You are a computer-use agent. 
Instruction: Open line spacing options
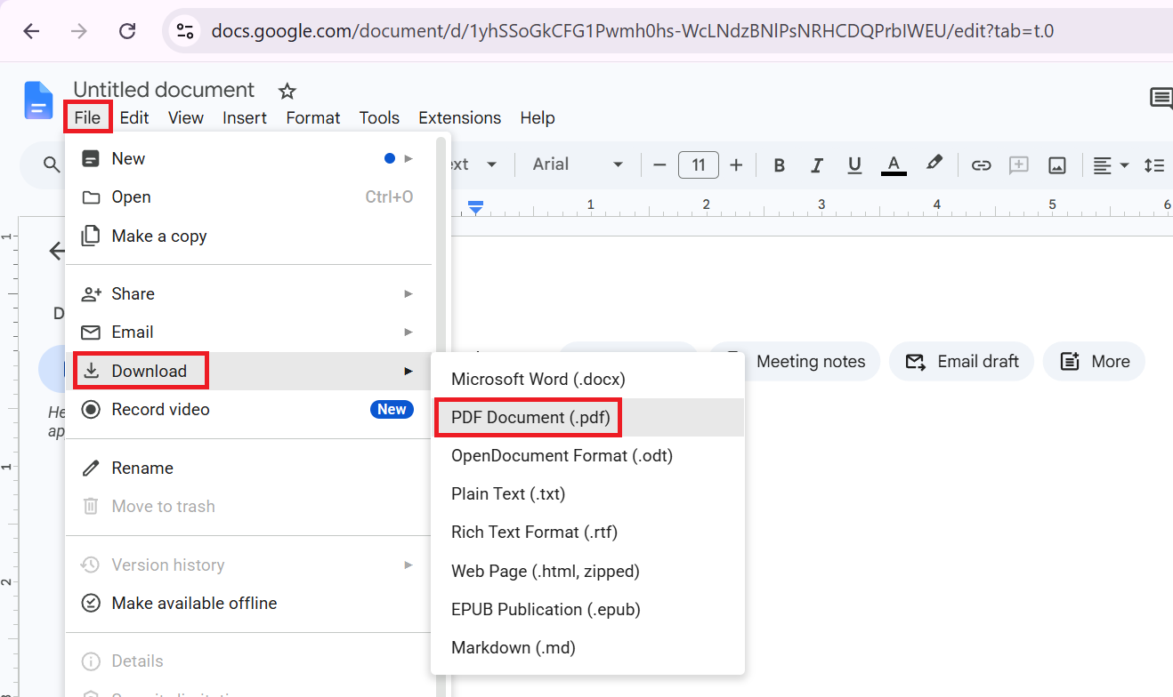coord(1154,164)
